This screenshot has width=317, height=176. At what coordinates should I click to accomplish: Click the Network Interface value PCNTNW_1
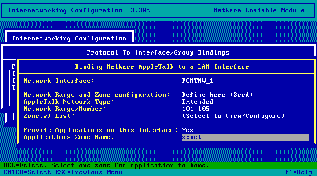[x=198, y=81]
